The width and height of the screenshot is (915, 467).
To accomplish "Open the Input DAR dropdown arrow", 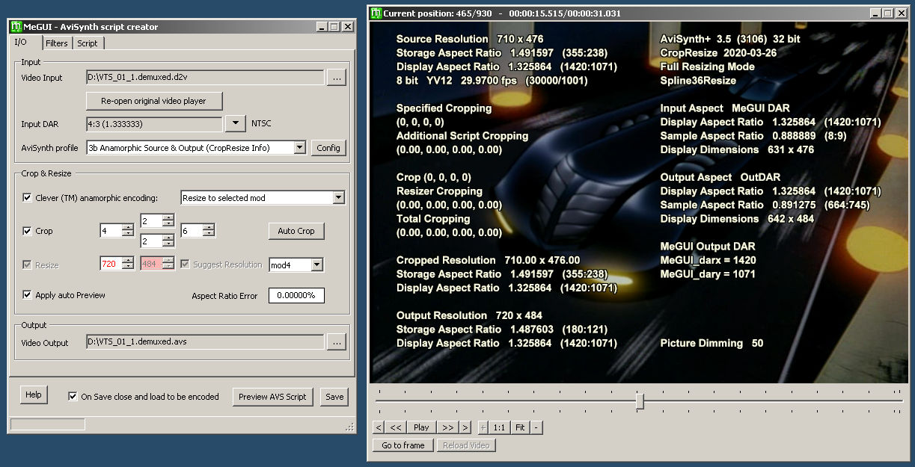I will coord(236,123).
